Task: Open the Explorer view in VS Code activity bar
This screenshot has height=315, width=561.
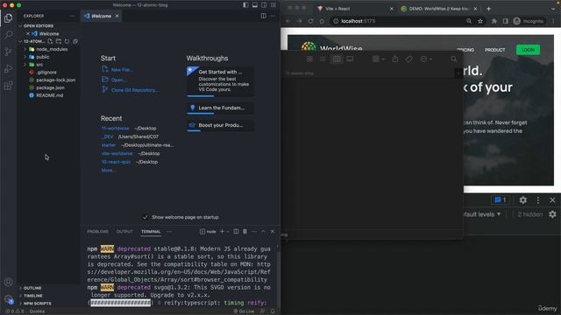Action: (x=8, y=17)
